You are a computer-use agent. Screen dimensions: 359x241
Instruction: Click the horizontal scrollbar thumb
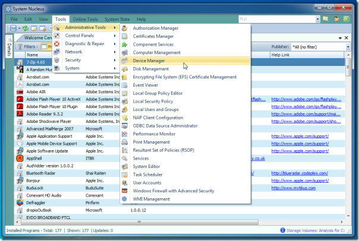coord(140,222)
